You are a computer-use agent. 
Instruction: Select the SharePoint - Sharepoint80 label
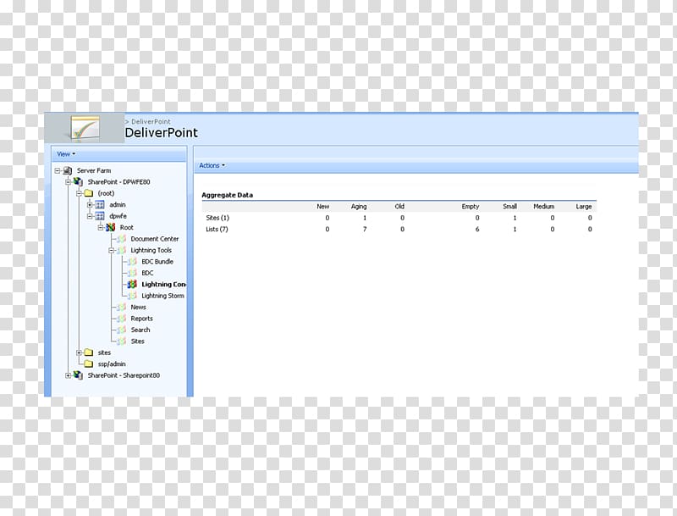click(124, 375)
